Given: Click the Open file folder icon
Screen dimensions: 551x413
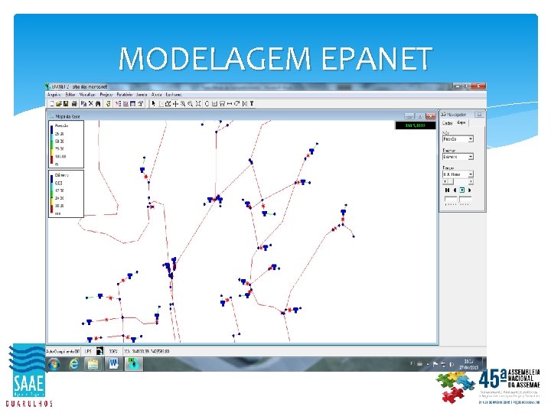Looking at the screenshot, I should point(59,103).
